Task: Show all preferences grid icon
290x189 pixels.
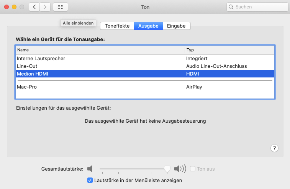Action: (x=61, y=7)
